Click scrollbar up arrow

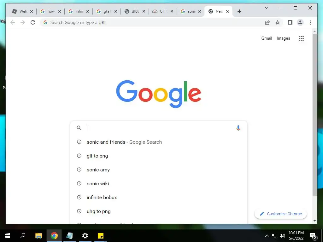click(x=314, y=32)
